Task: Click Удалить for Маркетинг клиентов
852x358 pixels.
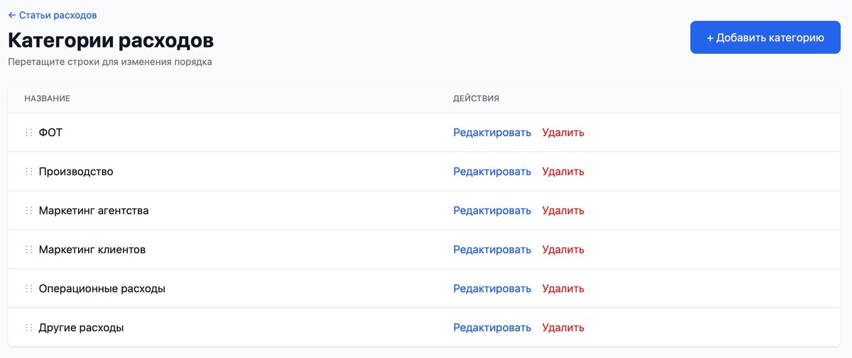Action: click(563, 250)
